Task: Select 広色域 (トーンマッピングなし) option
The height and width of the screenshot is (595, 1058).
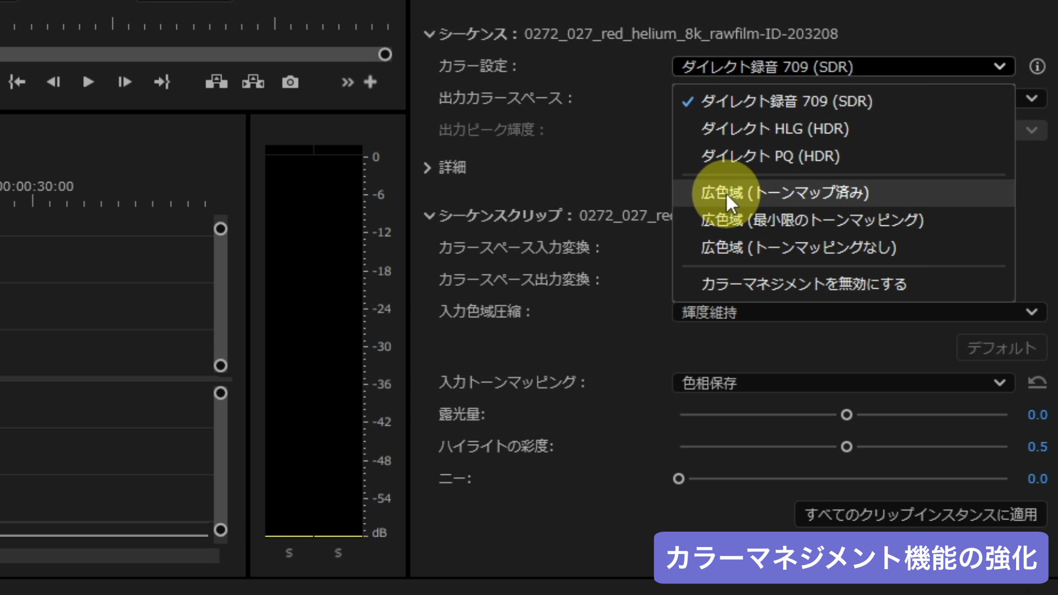Action: (798, 247)
